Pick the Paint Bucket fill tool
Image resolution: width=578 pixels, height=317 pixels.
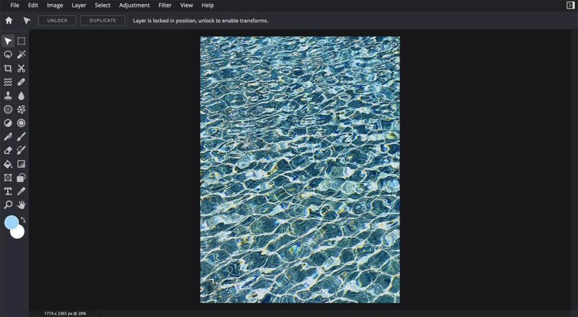coord(8,164)
